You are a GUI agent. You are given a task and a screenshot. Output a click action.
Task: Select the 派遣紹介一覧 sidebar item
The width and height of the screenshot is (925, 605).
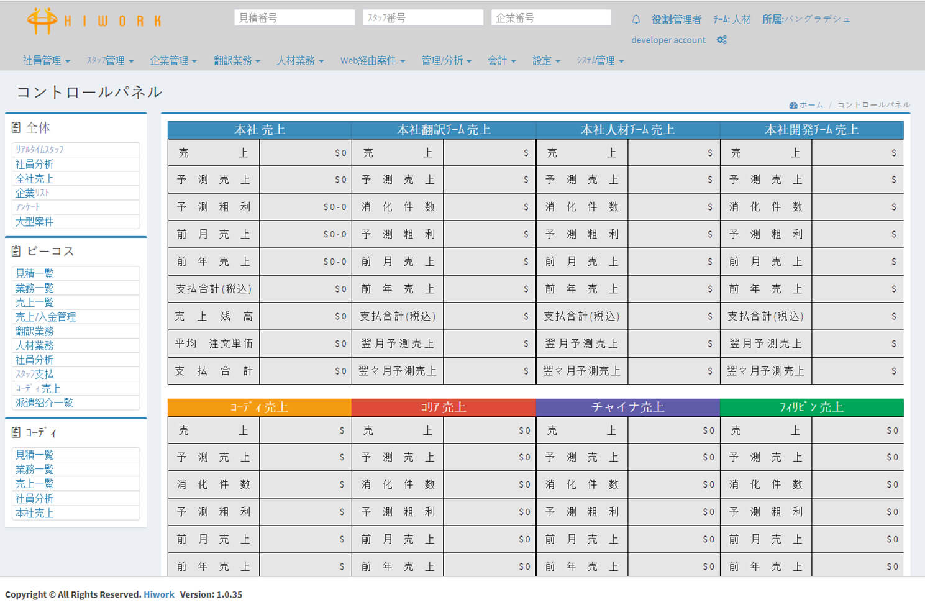click(44, 403)
